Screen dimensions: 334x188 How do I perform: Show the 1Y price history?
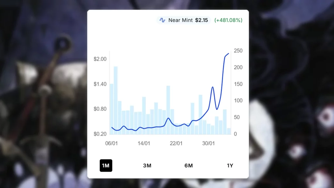pyautogui.click(x=230, y=165)
